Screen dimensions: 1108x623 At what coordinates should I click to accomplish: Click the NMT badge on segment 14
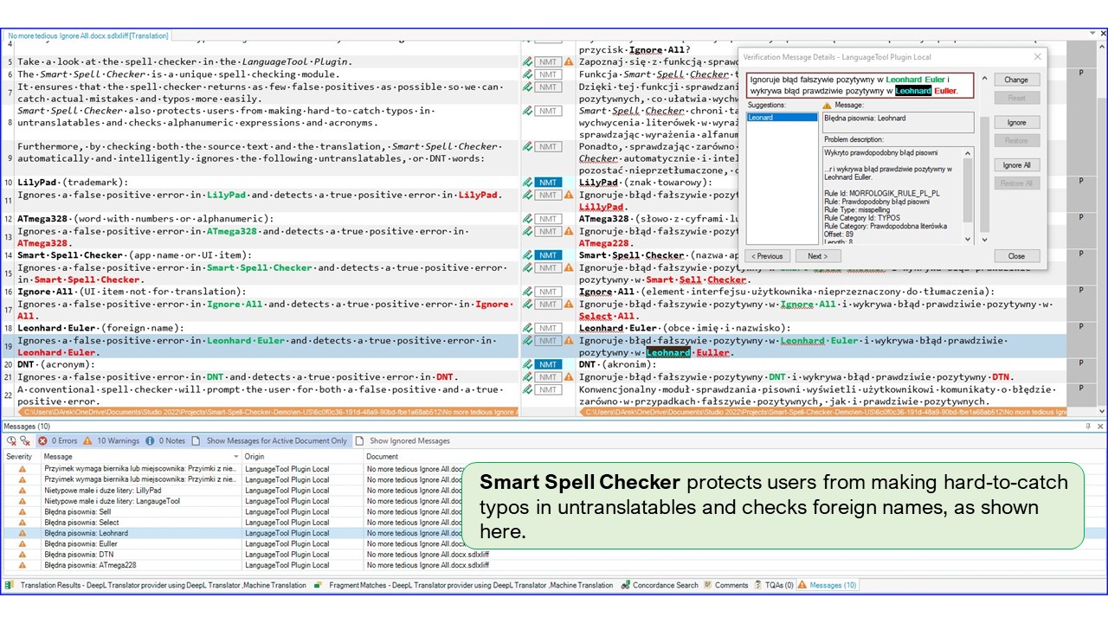[547, 255]
